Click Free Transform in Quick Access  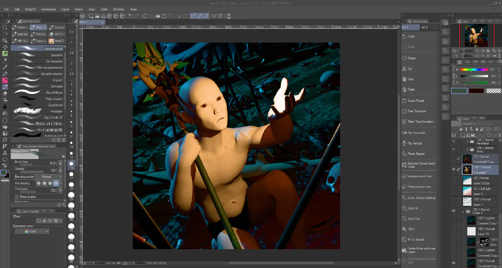417,111
